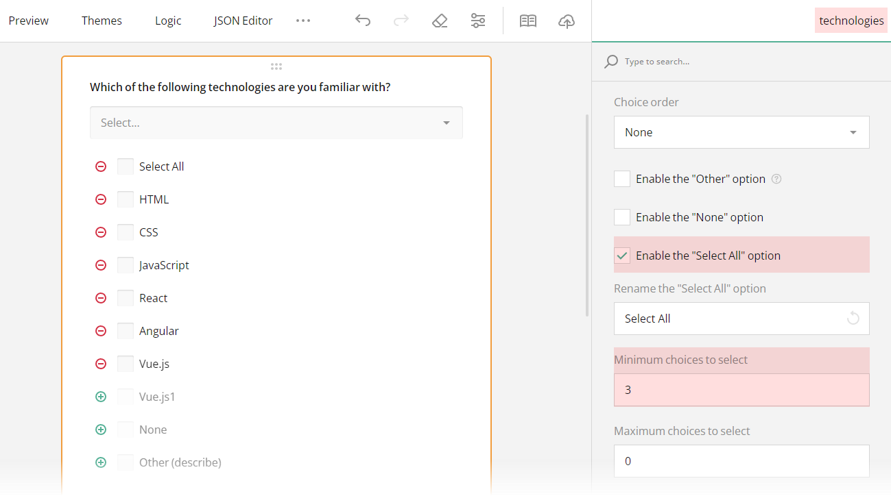Enable the "None" option checkbox
Viewport: 891px width, 496px height.
coord(622,217)
